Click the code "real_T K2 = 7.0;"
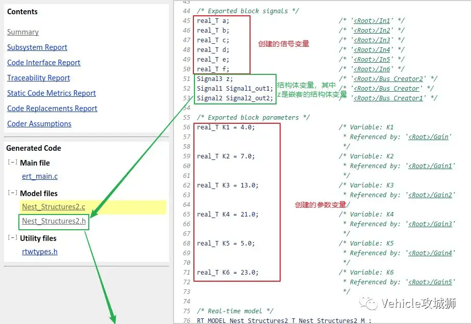Screen dimensions: 471x324 tap(226, 156)
